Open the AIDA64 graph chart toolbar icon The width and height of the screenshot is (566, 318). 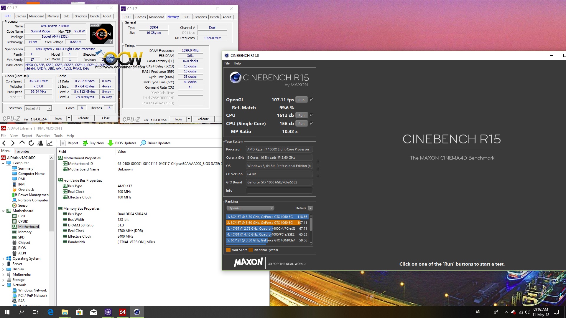pyautogui.click(x=50, y=143)
